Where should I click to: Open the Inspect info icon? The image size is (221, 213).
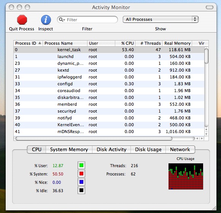tap(46, 20)
